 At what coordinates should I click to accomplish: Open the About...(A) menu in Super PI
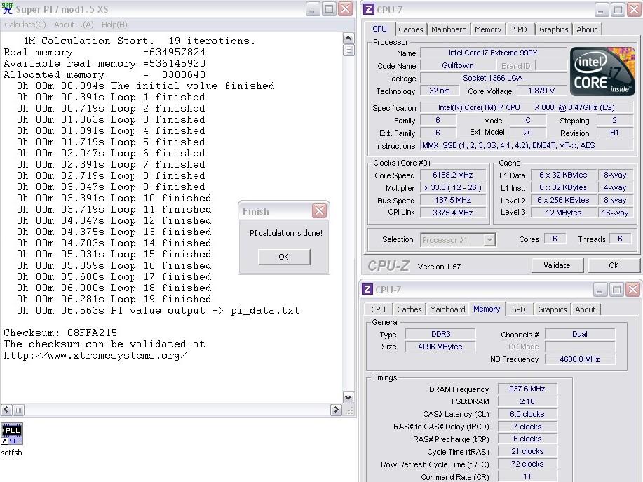point(74,25)
